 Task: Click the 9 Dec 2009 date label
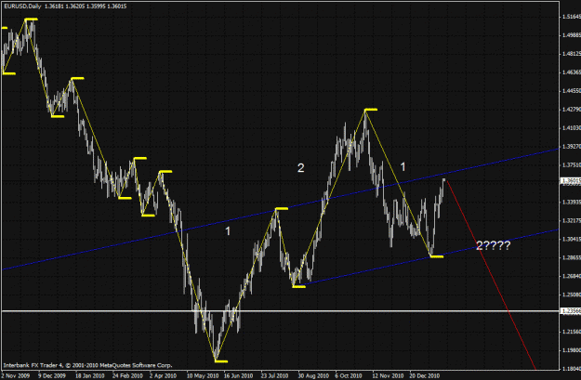[52, 375]
